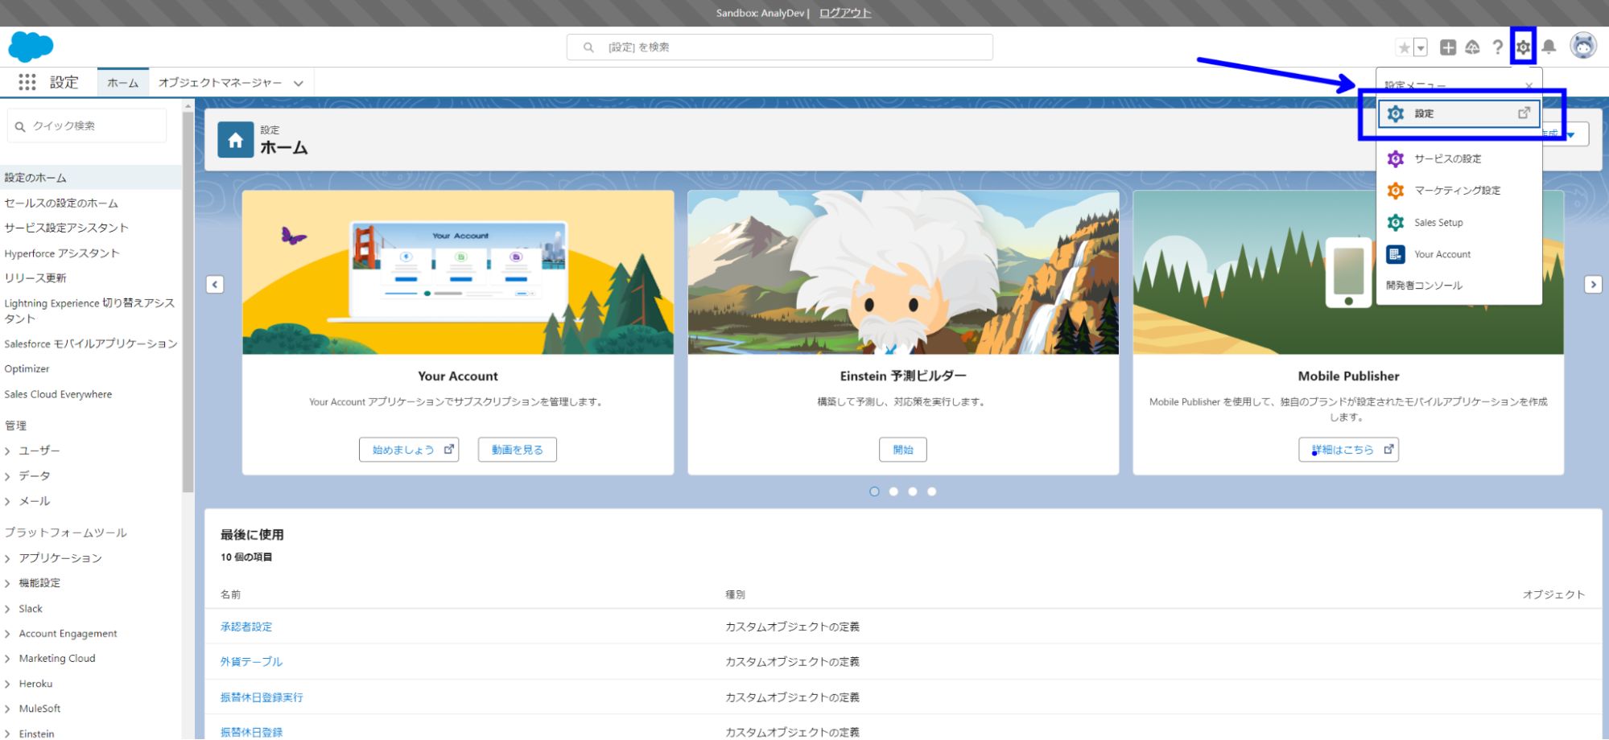Image resolution: width=1609 pixels, height=740 pixels.
Task: Open the favorites list dropdown arrow
Action: [x=1421, y=47]
